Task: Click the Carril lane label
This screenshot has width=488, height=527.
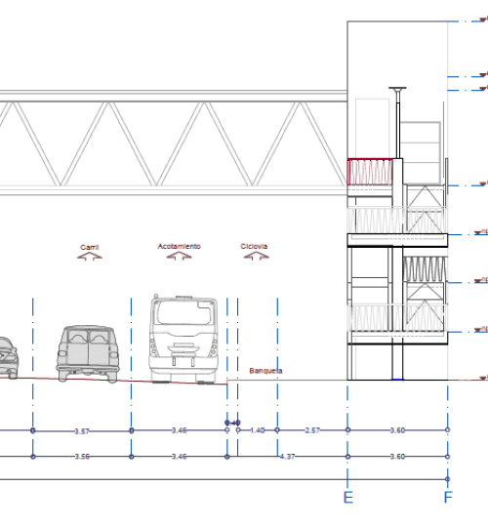Action: [90, 247]
